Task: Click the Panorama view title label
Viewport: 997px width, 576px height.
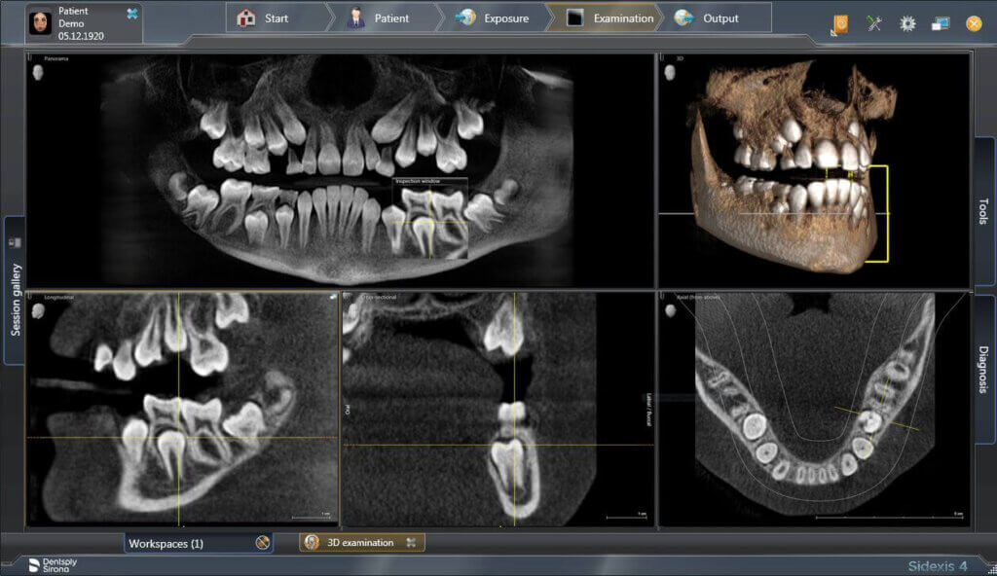Action: [x=55, y=58]
